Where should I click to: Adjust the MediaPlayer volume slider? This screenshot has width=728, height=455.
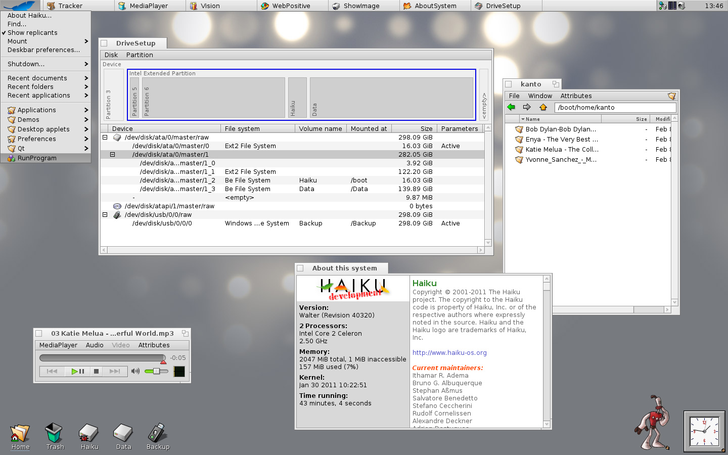coord(156,371)
